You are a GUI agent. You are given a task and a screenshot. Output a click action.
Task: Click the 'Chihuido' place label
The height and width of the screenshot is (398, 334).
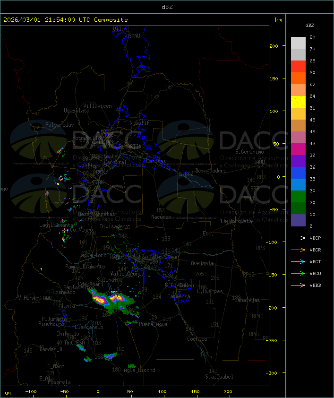click(68, 334)
